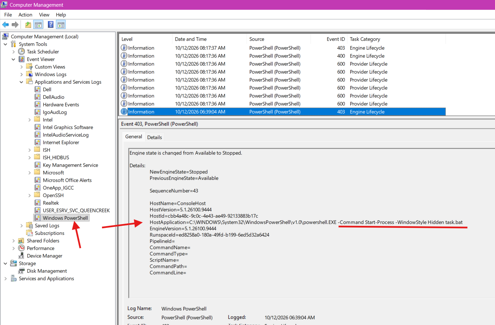Open the File menu
The width and height of the screenshot is (495, 325).
(8, 14)
